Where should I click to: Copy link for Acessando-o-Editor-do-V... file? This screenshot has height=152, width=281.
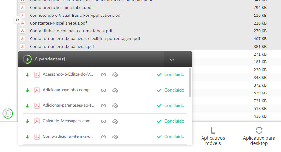104,75
